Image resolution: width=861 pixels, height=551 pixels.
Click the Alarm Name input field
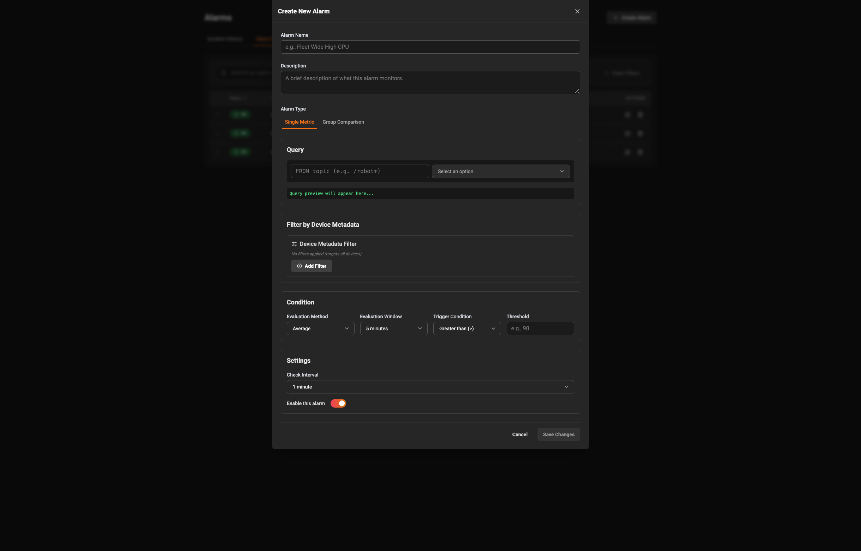430,47
